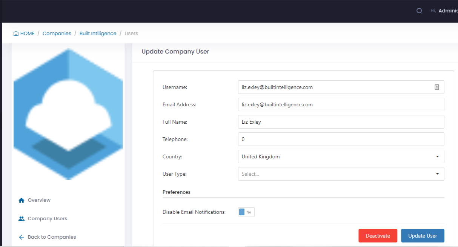The image size is (458, 247).
Task: Click the Company Users people icon
Action: tap(22, 219)
